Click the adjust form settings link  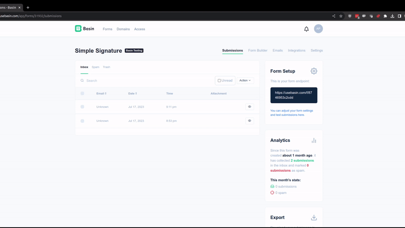coord(292,113)
